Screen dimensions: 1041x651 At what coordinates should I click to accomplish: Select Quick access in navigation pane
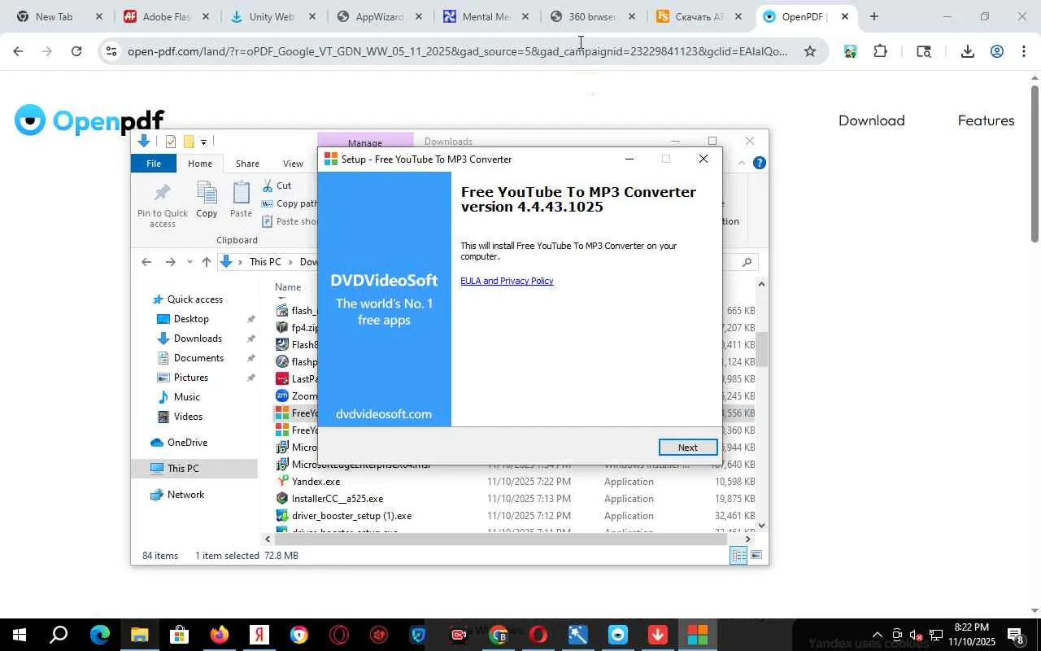pyautogui.click(x=194, y=299)
